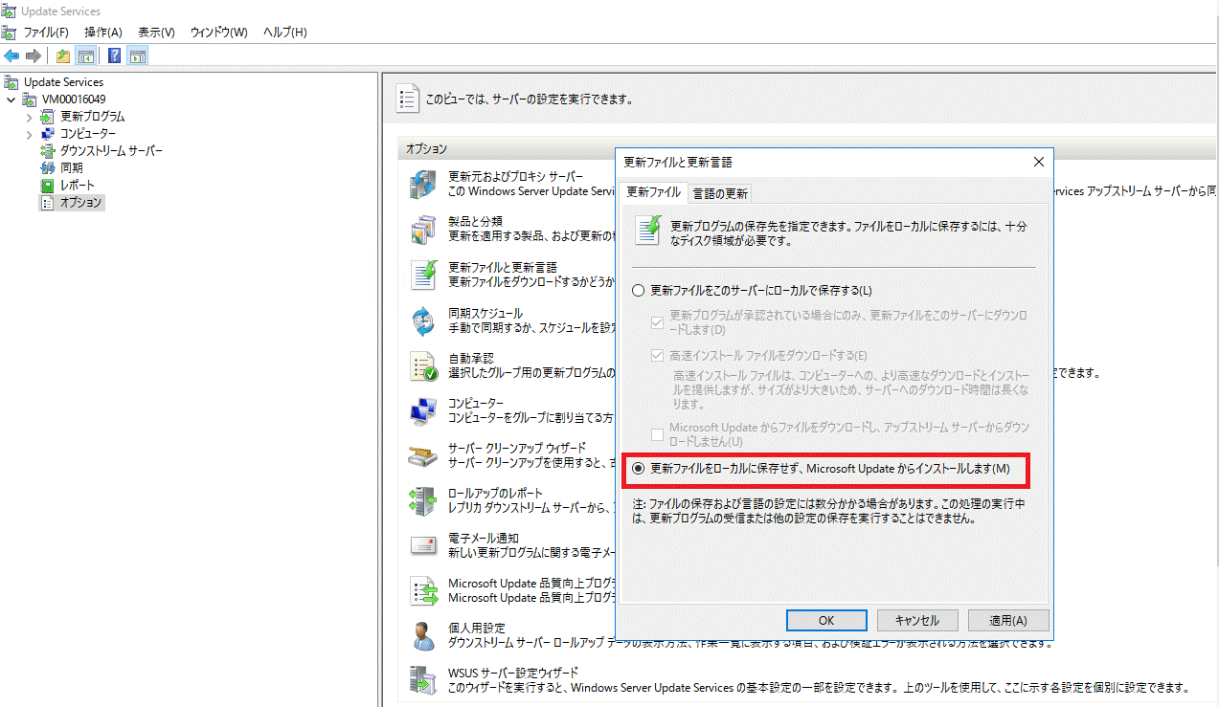This screenshot has width=1219, height=707.
Task: Switch to the 更新ファイル tab
Action: point(653,191)
